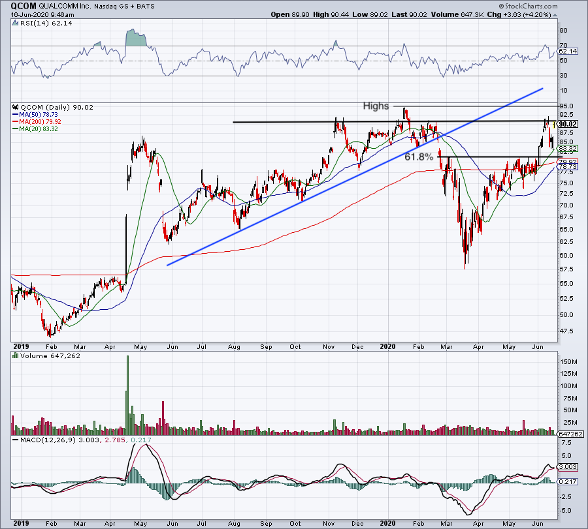Click the Aug label on price chart date axis
588x529 pixels.
pos(234,346)
